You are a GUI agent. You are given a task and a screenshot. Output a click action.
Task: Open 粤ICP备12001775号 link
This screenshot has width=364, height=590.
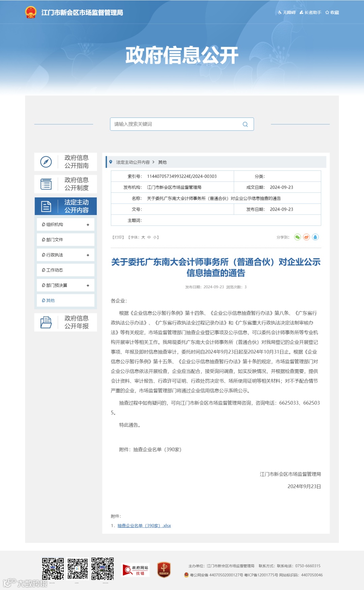(x=261, y=575)
